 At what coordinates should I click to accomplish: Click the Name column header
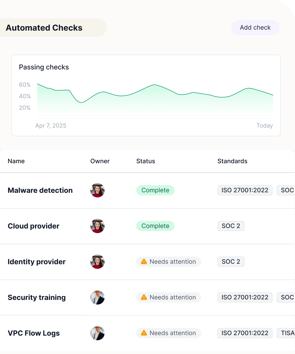coord(16,161)
